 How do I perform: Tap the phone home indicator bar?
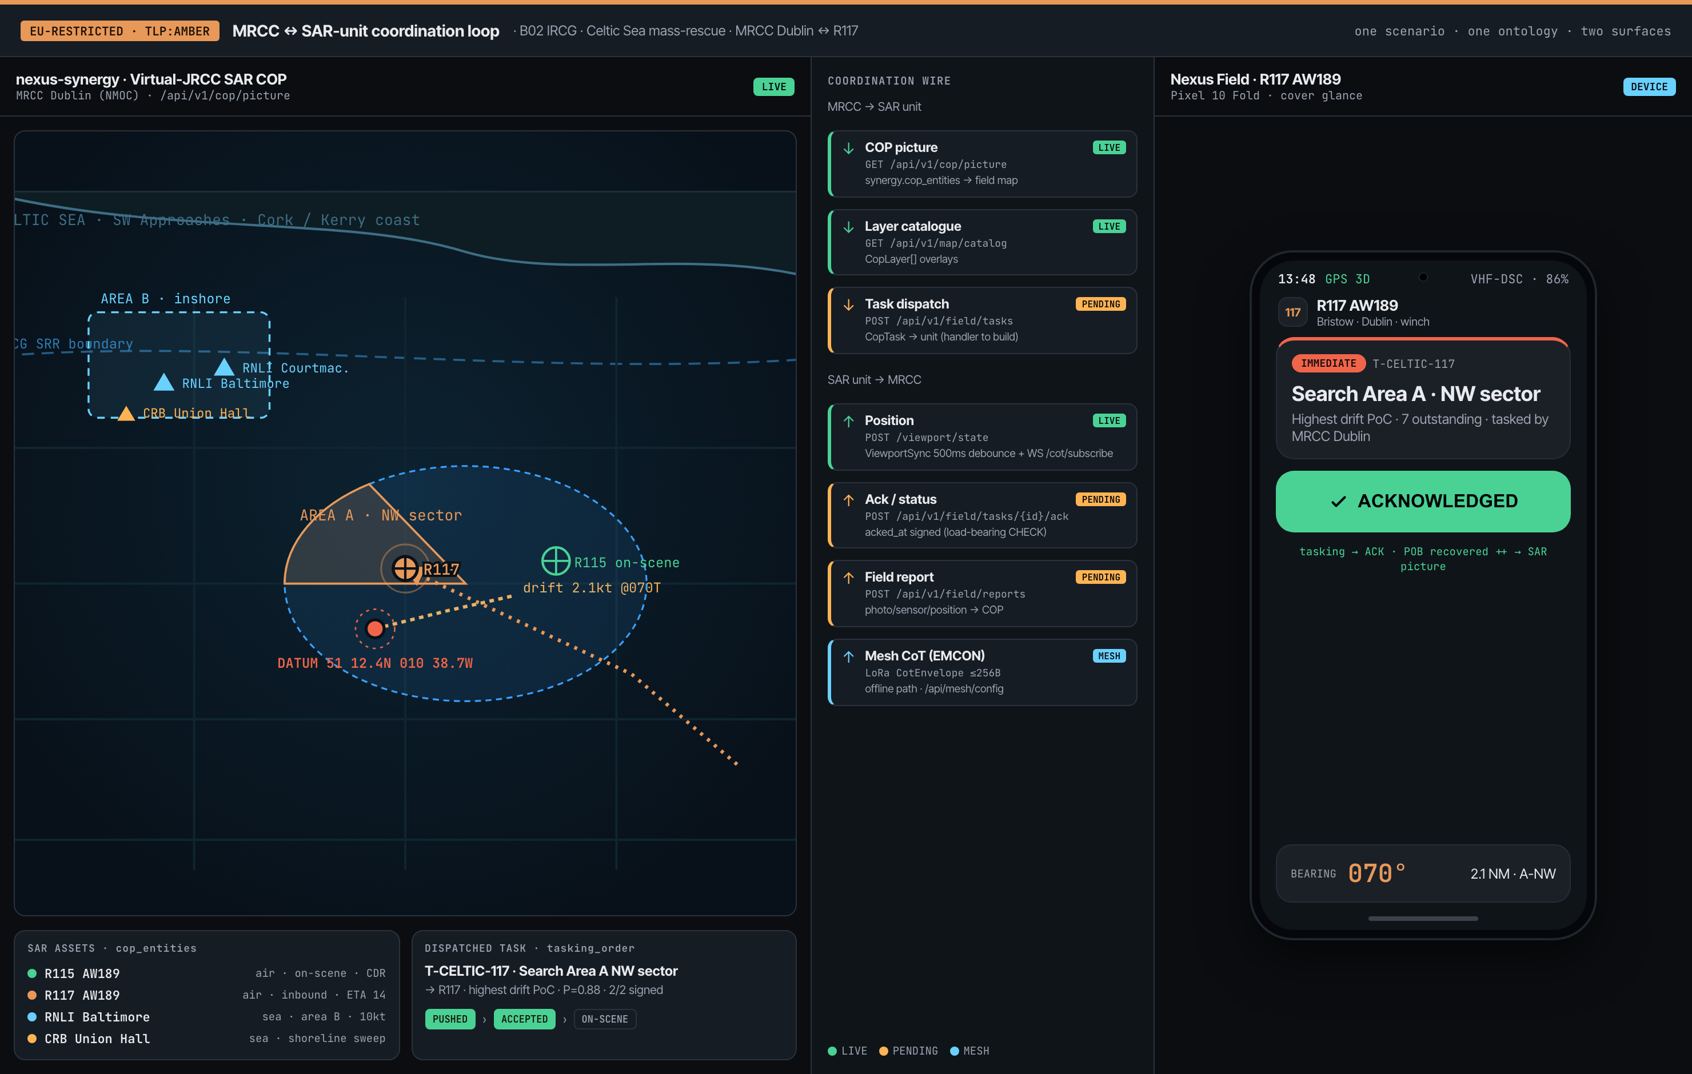tap(1423, 918)
